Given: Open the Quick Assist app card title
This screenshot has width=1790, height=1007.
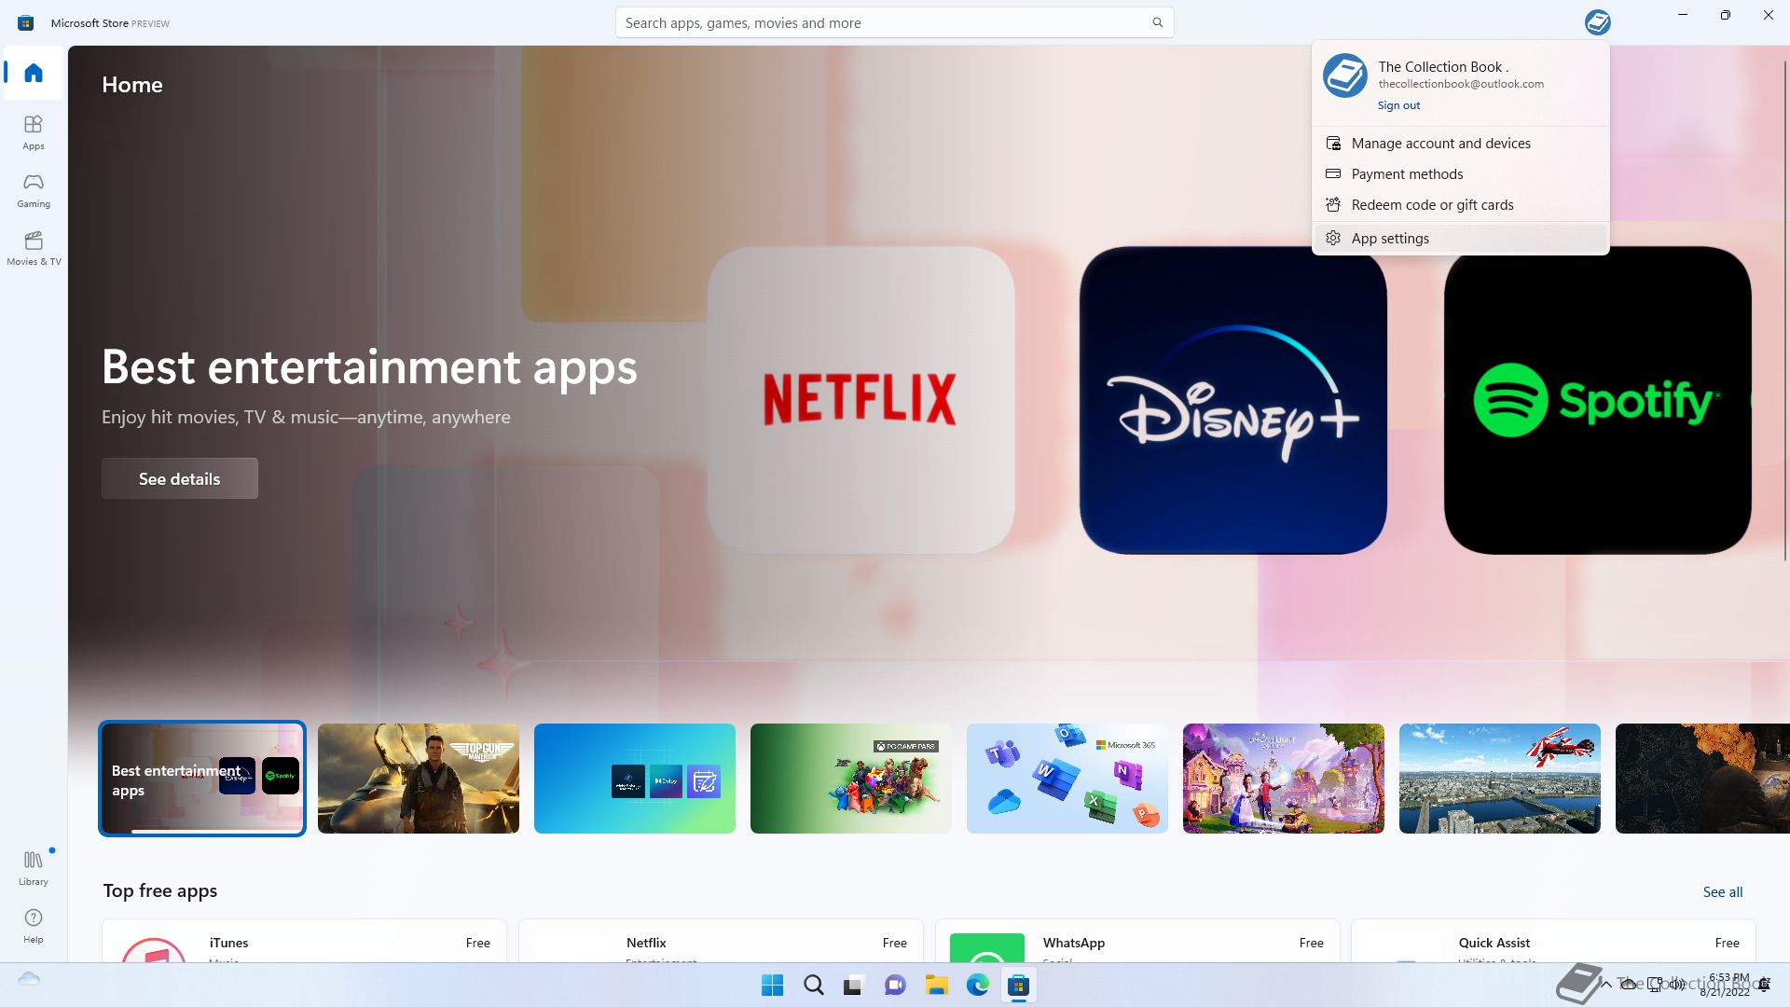Looking at the screenshot, I should [1494, 943].
